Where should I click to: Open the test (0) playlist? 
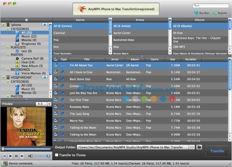pos(27,51)
